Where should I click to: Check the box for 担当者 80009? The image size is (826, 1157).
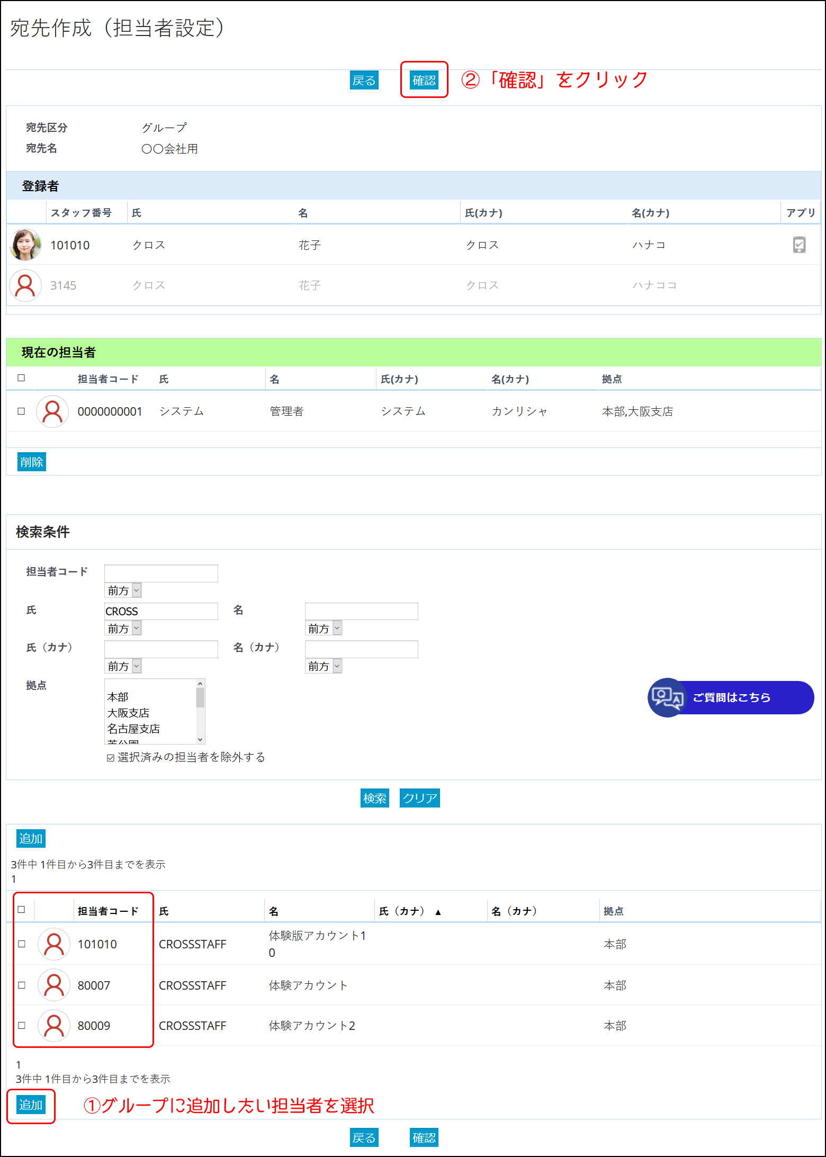tap(22, 1025)
